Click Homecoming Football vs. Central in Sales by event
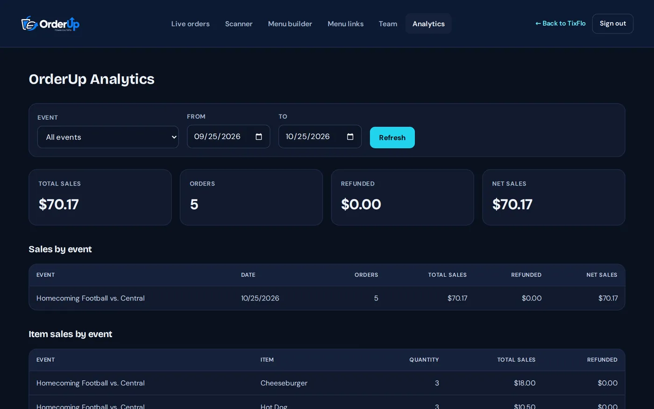Viewport: 654px width, 409px height. point(91,298)
